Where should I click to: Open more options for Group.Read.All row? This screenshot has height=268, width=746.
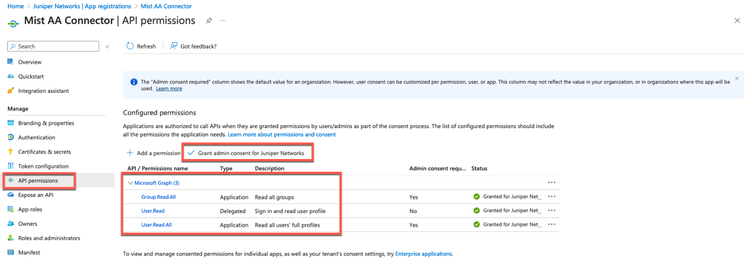(552, 197)
